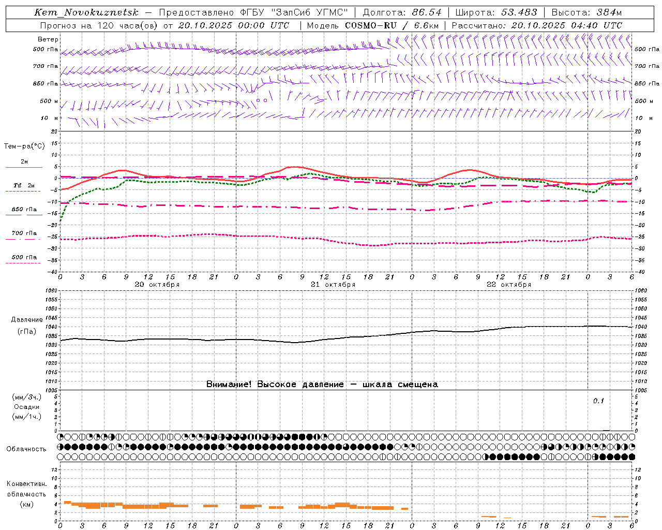Image resolution: width=662 pixels, height=530 pixels.
Task: Click the 0.1 precipitation value
Action: point(598,401)
